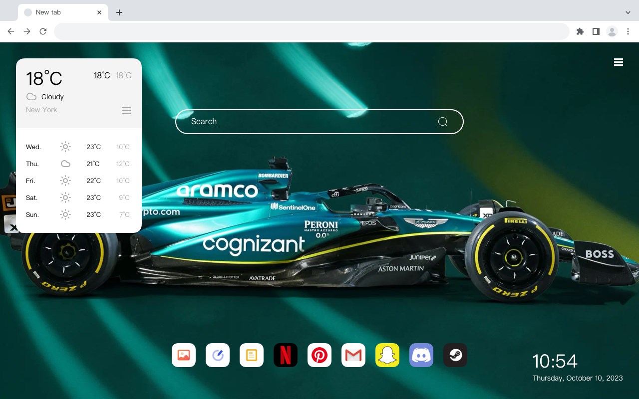Click the Fri. forecast sun icon
Image resolution: width=639 pixels, height=399 pixels.
[x=65, y=181]
